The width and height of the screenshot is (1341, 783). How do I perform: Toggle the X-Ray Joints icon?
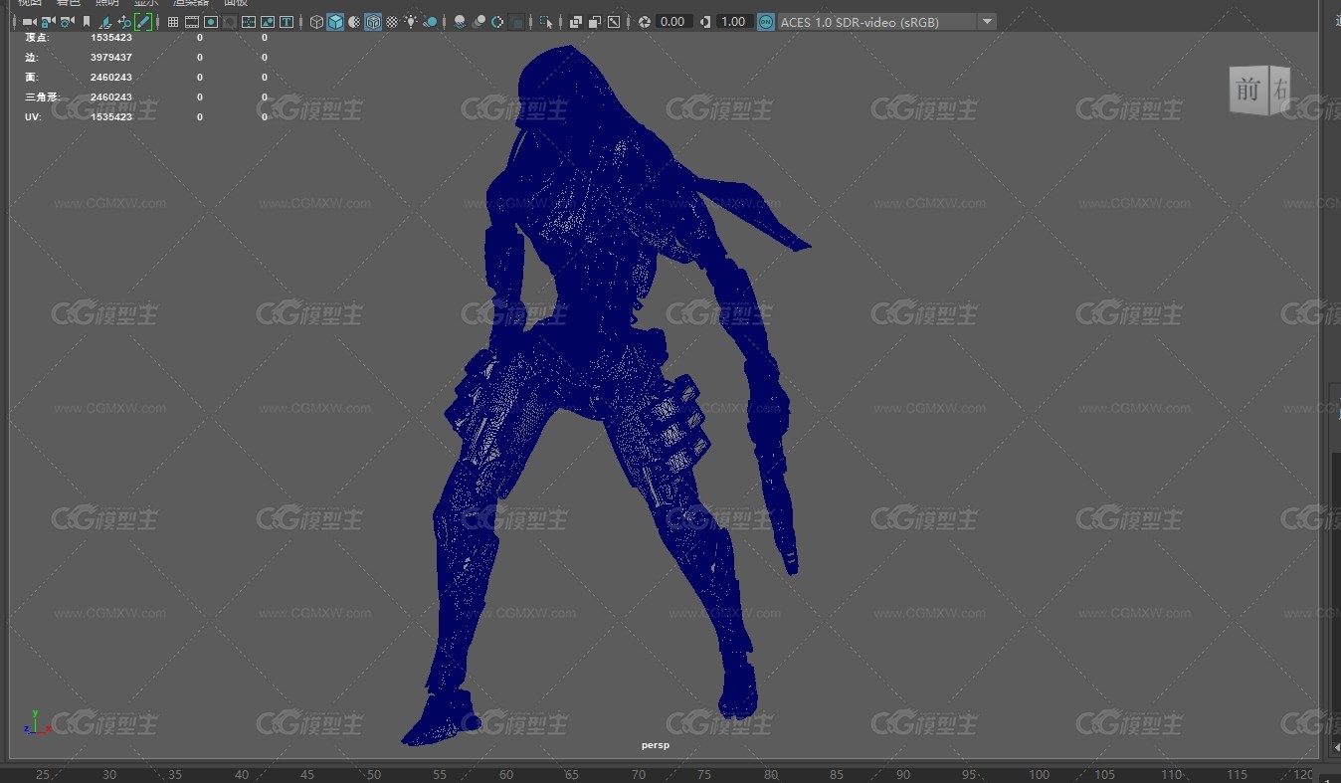click(614, 21)
